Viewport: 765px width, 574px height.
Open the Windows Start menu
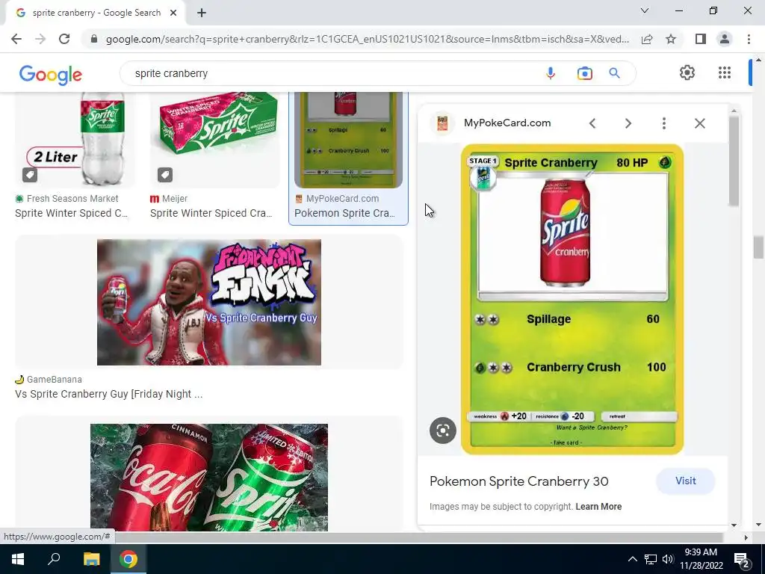point(18,559)
